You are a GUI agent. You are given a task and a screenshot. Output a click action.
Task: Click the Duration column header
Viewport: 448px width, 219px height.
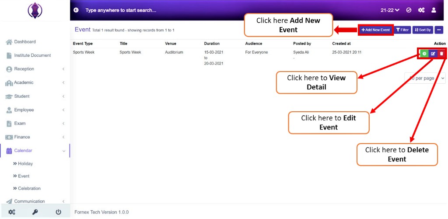212,44
